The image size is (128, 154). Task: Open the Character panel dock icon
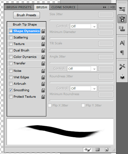(x=122, y=43)
